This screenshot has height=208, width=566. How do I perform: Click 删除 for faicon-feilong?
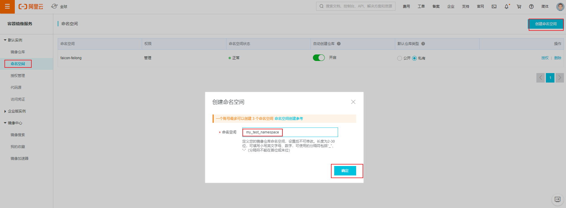[x=558, y=58]
